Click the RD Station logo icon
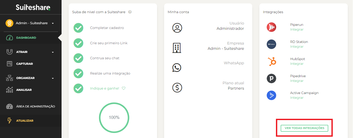The height and width of the screenshot is (138, 353). tap(271, 44)
